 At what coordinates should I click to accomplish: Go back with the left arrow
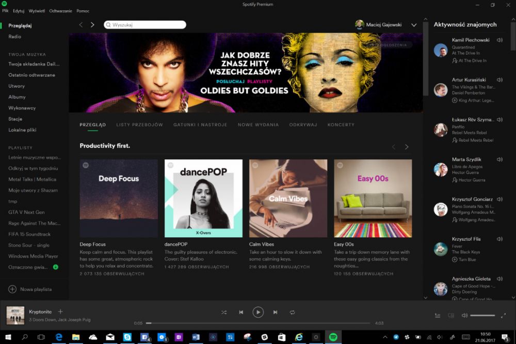[81, 25]
